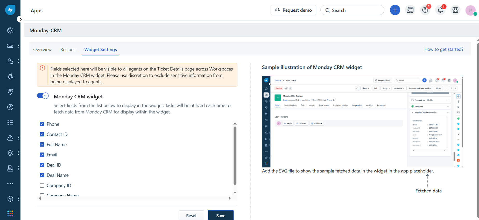Screen dimensions: 479x220
Task: Open the bug icon in sidebar
Action: 10,76
